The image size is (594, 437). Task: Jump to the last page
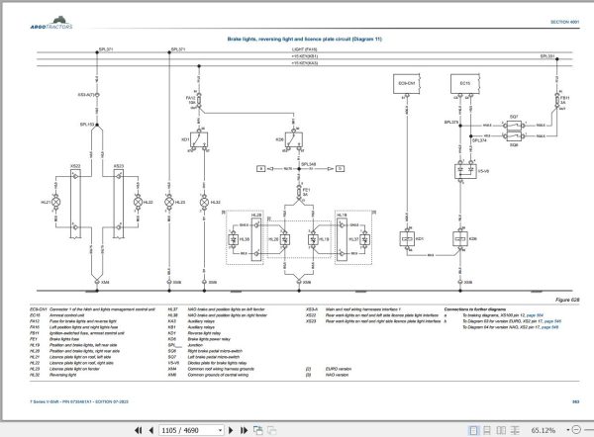244,430
